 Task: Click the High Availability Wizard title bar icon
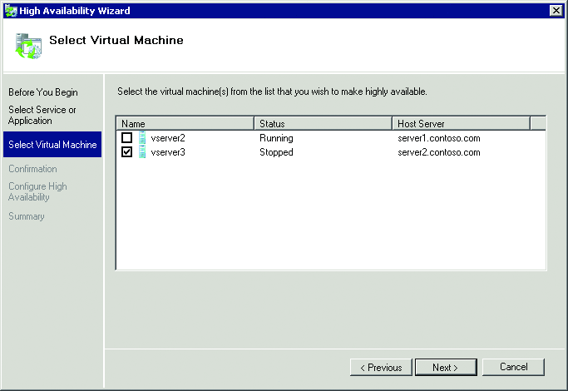[x=11, y=11]
